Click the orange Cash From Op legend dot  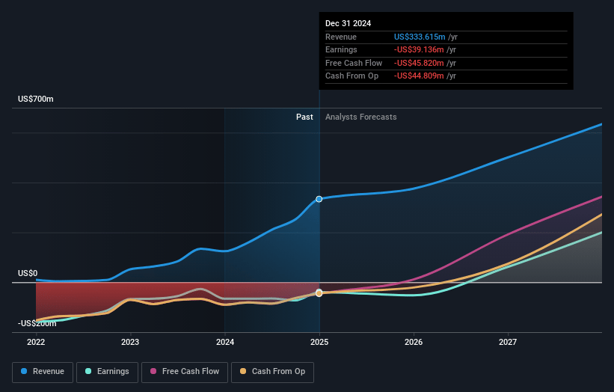coord(243,371)
